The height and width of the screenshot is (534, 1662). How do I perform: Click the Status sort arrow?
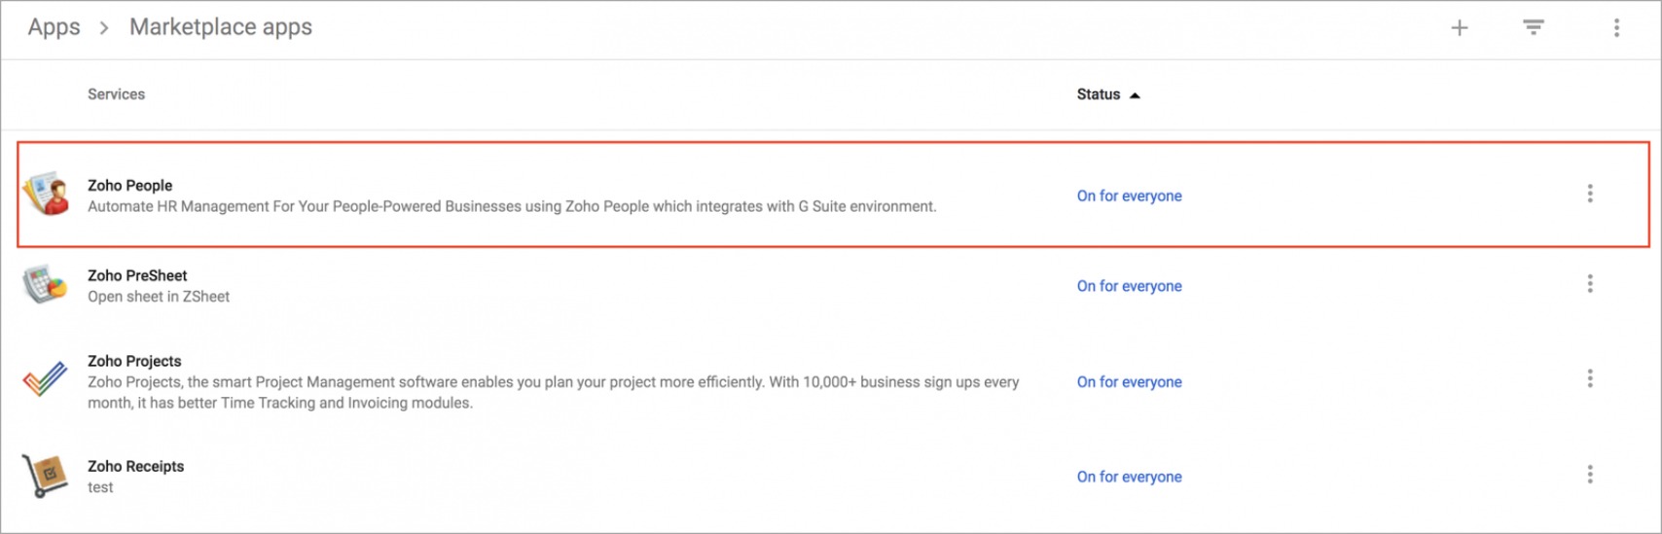[1135, 95]
